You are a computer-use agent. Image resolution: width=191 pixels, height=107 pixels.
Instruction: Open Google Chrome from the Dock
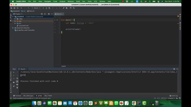pos(134,103)
